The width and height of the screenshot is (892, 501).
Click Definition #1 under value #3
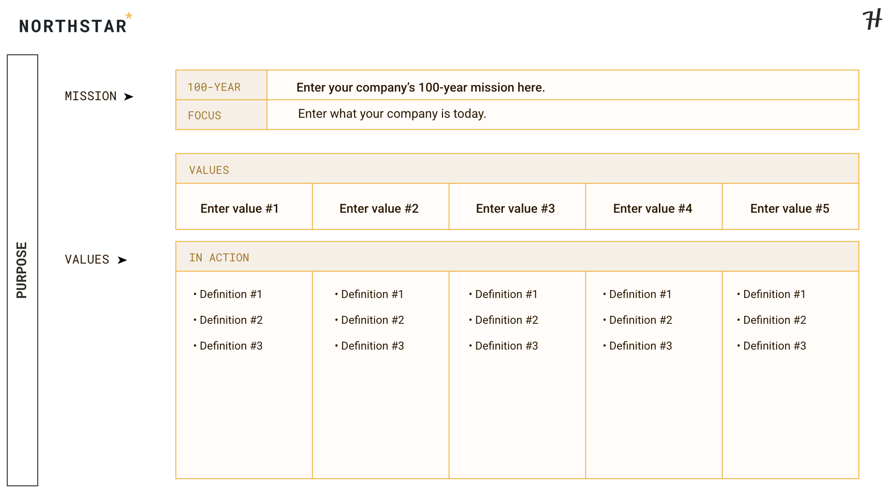click(x=506, y=294)
